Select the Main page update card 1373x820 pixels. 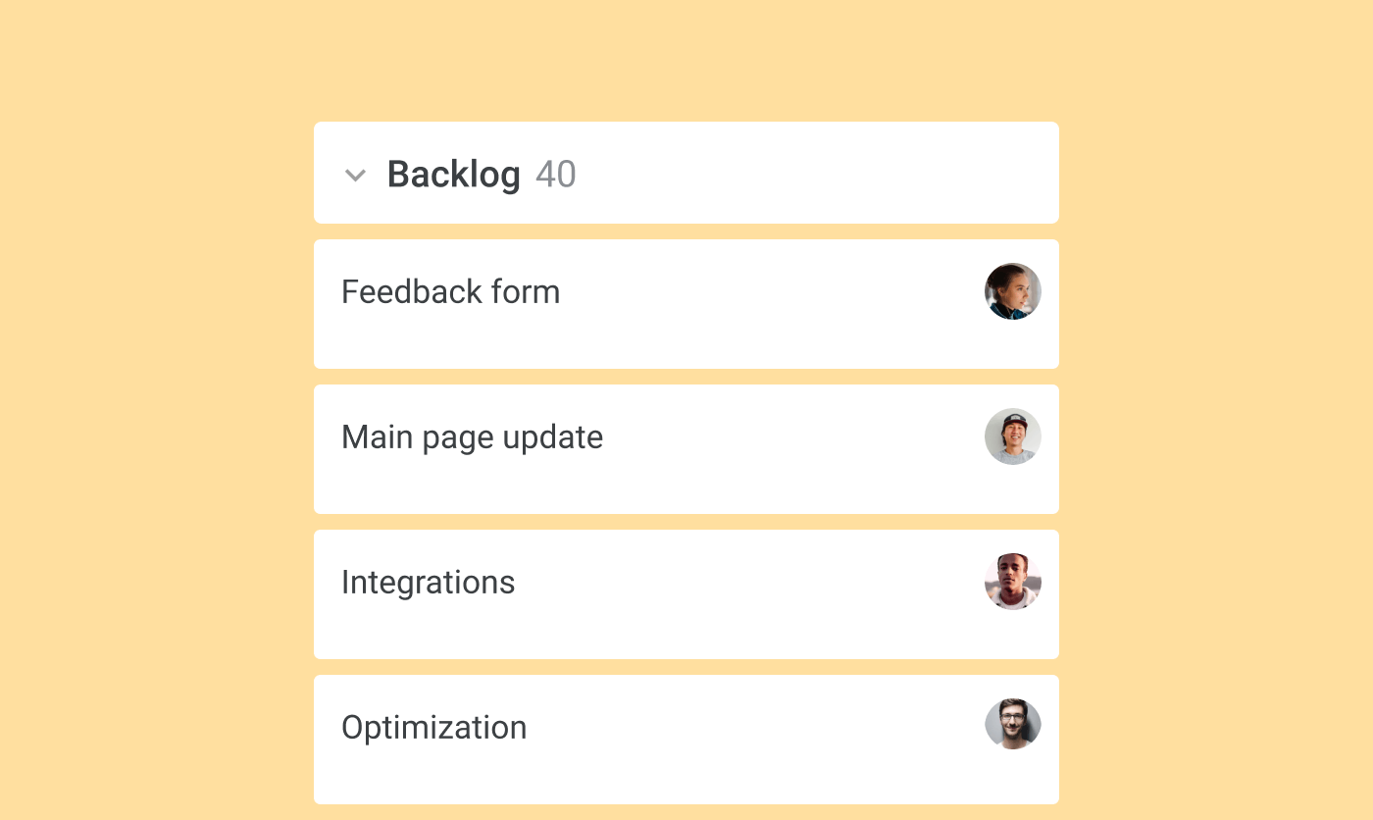[x=686, y=449]
